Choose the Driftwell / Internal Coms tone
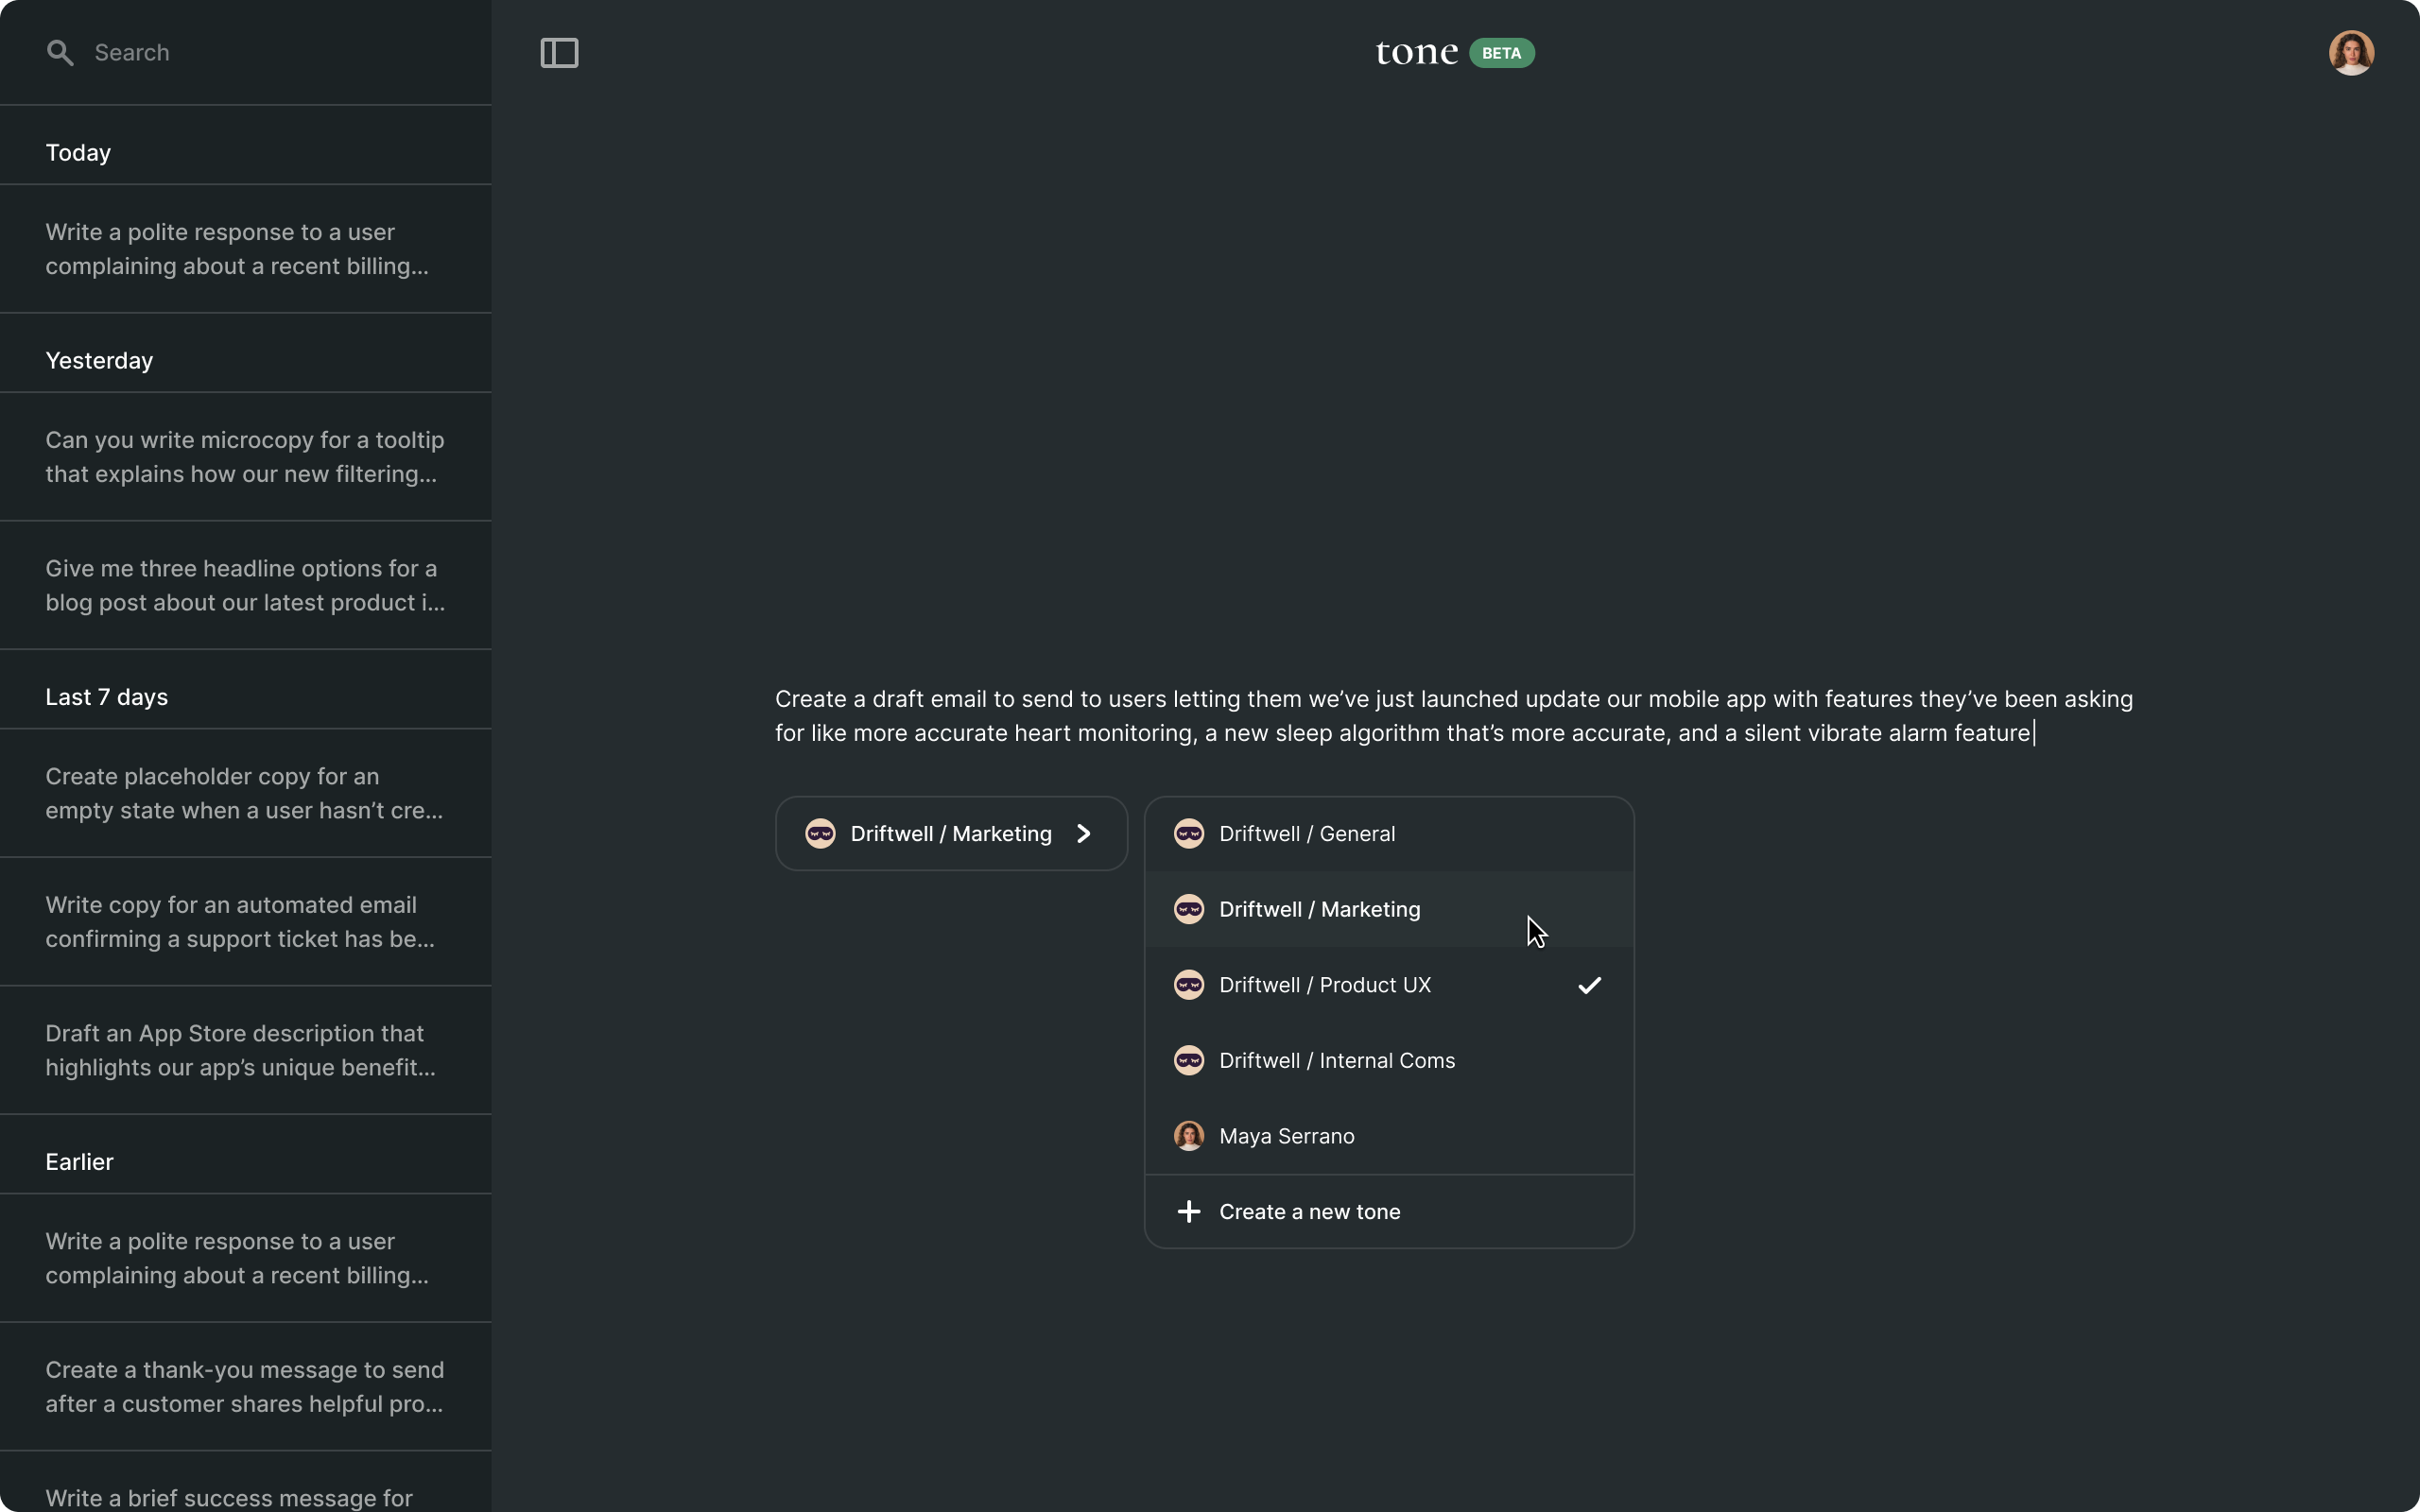The width and height of the screenshot is (2420, 1512). [1336, 1060]
